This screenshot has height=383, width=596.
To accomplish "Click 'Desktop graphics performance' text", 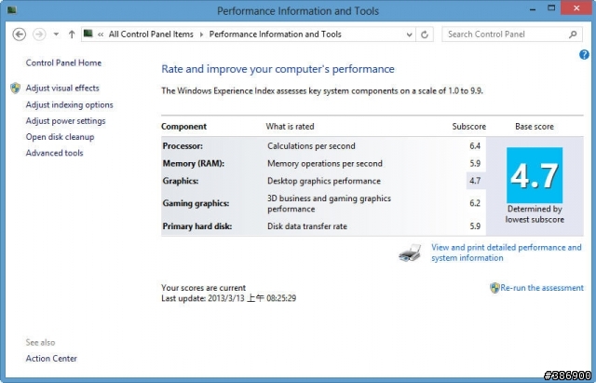I will pos(324,181).
